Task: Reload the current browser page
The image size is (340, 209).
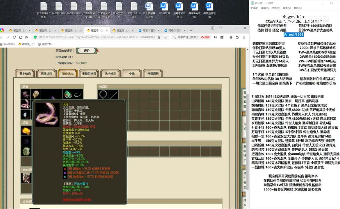Action: coord(14,37)
